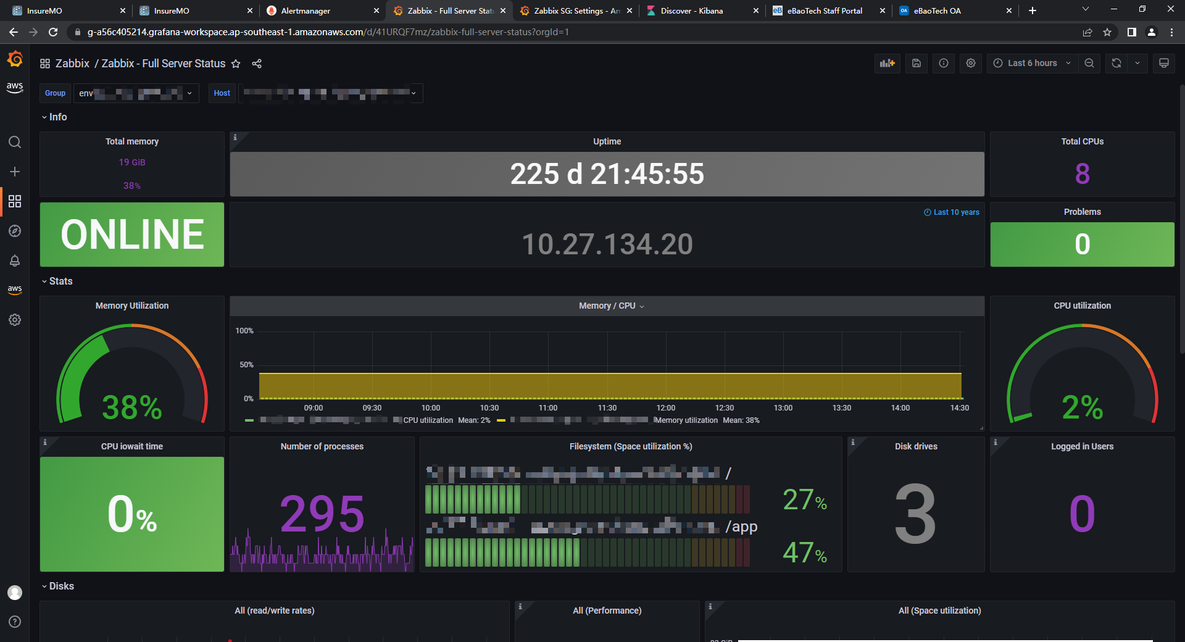The width and height of the screenshot is (1185, 642).
Task: Open the Configuration gear icon in sidebar
Action: point(15,320)
